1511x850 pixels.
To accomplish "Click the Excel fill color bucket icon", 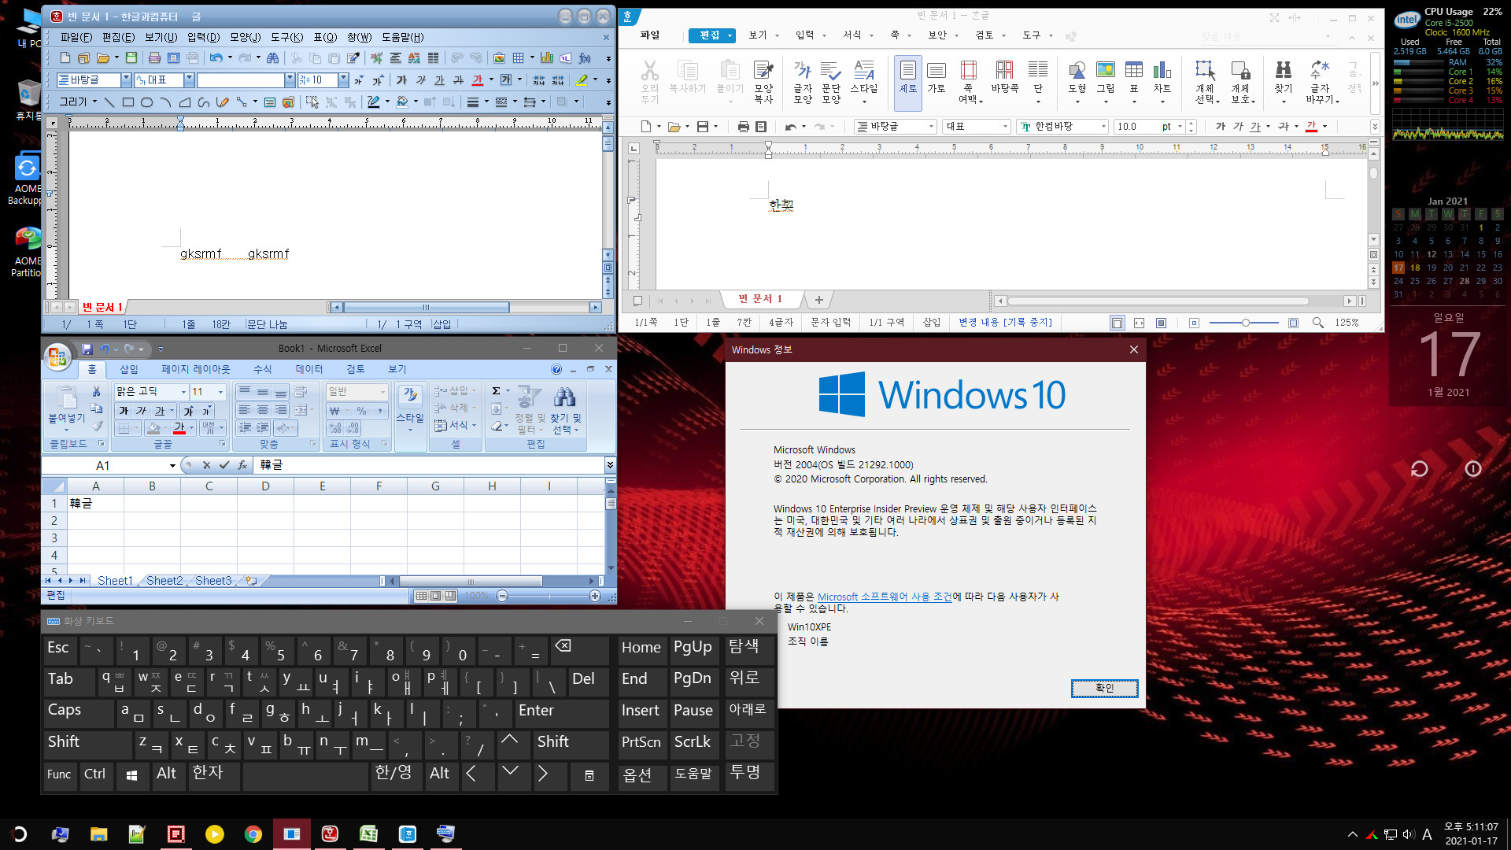I will click(153, 428).
